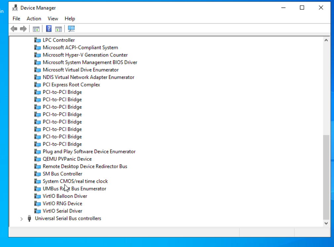Select Remote Desktop Device Redirector Bus entry

[85, 166]
